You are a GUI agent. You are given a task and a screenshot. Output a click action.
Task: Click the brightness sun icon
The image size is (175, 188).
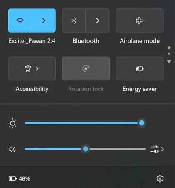[12, 123]
